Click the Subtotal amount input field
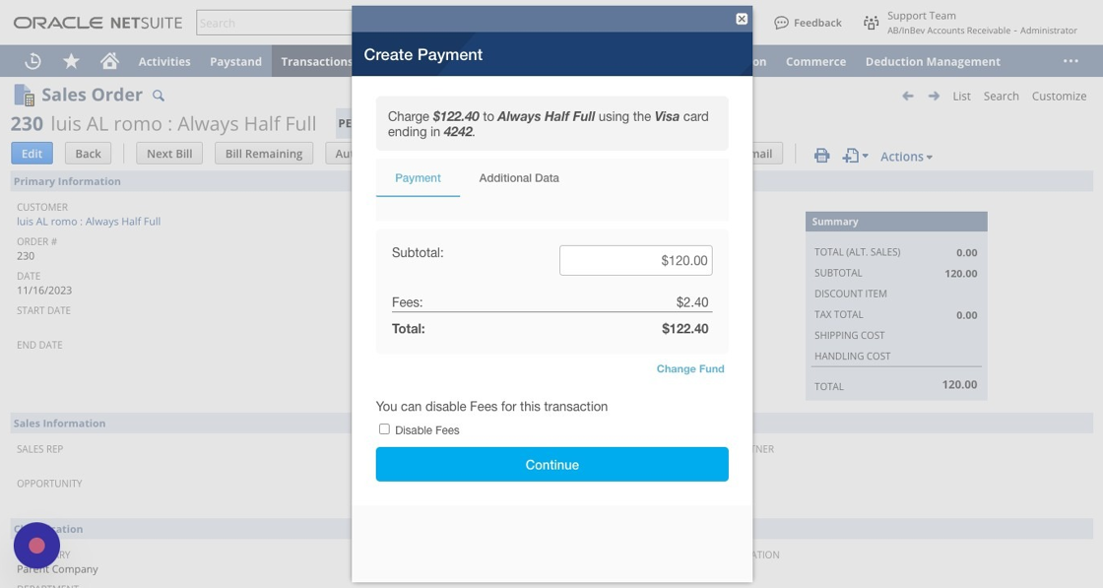 (636, 260)
